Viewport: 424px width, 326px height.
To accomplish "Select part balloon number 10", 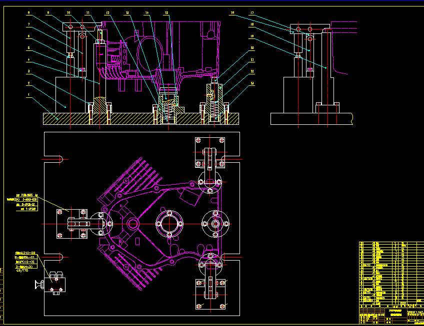I will pyautogui.click(x=68, y=12).
